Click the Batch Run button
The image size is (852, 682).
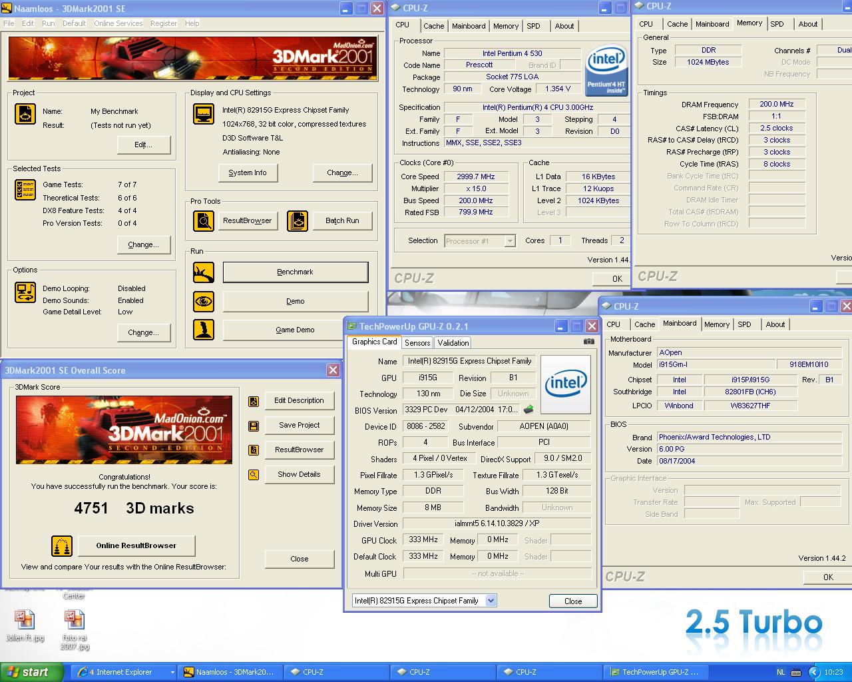pos(342,220)
